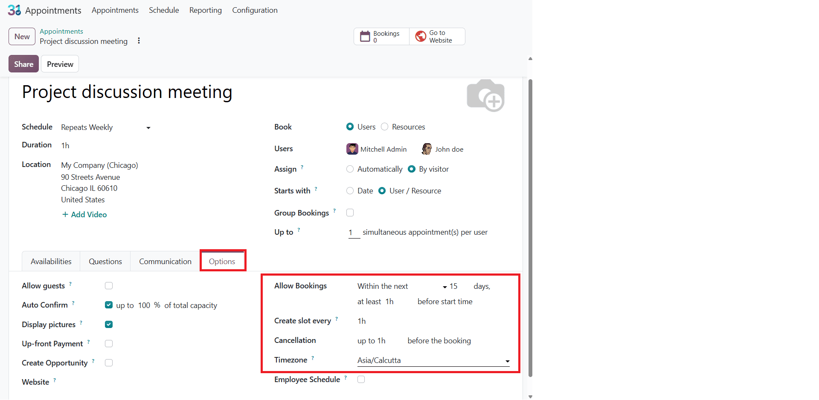The height and width of the screenshot is (400, 819).
Task: Switch to the Communication tab
Action: click(x=166, y=262)
